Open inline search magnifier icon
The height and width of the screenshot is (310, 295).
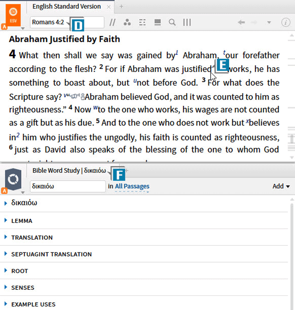pos(172,23)
